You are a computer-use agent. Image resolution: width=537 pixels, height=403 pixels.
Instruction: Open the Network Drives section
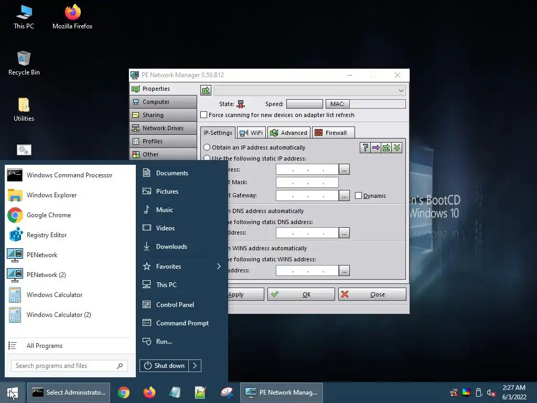click(164, 128)
